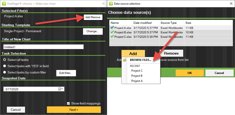The image size is (235, 115).
Task: Close the Data source selection dialog
Action: tap(231, 4)
